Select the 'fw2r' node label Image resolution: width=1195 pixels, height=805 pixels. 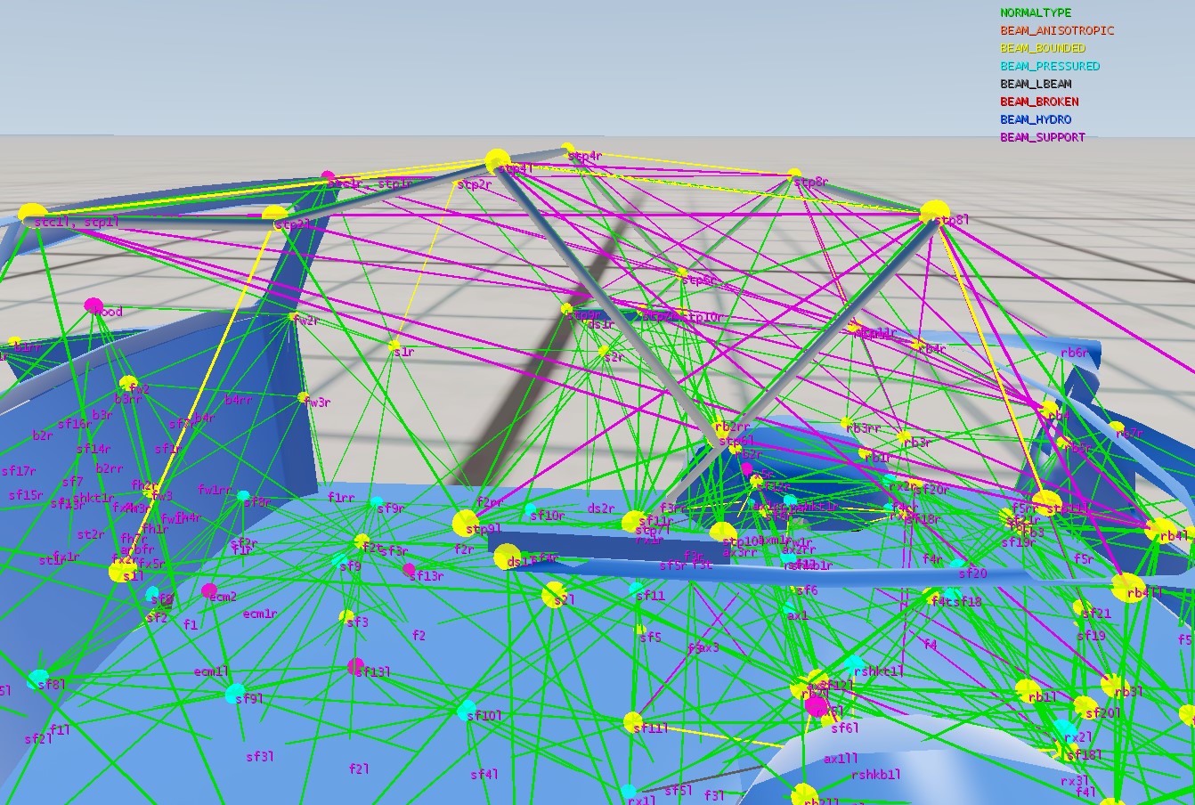306,321
